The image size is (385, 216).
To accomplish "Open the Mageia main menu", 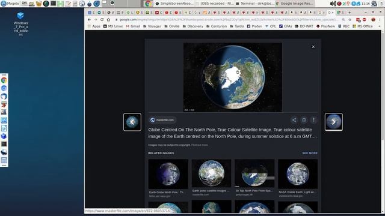I will 10,4.
